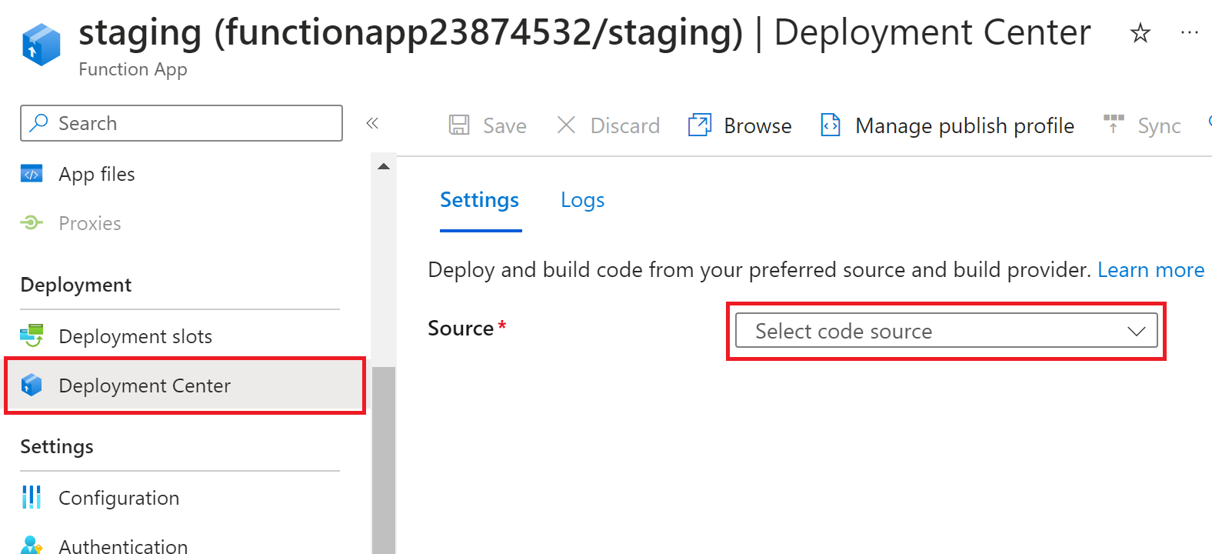This screenshot has height=554, width=1212.
Task: Open Deployment slots
Action: point(135,336)
